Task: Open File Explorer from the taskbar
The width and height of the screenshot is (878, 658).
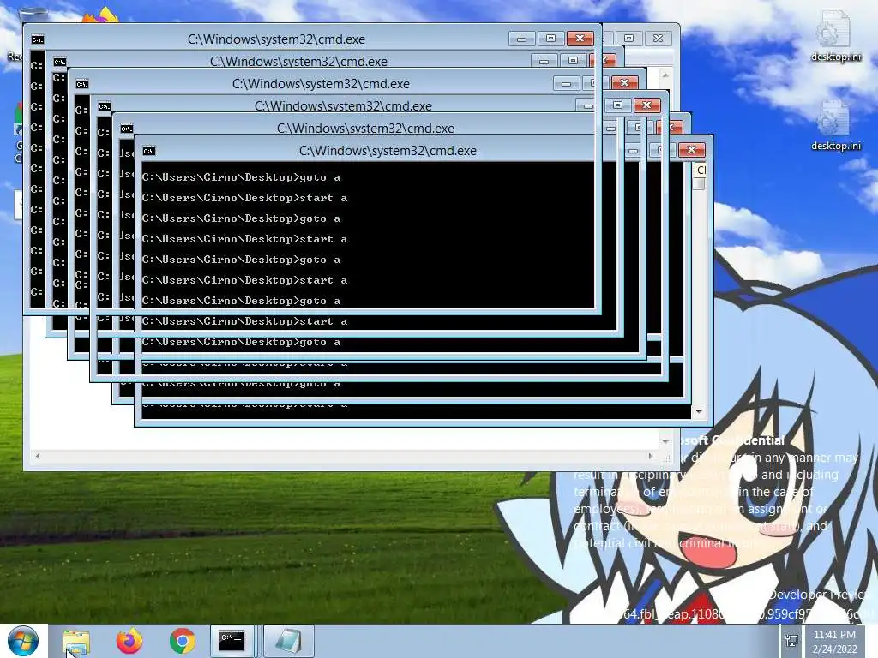Action: point(76,641)
